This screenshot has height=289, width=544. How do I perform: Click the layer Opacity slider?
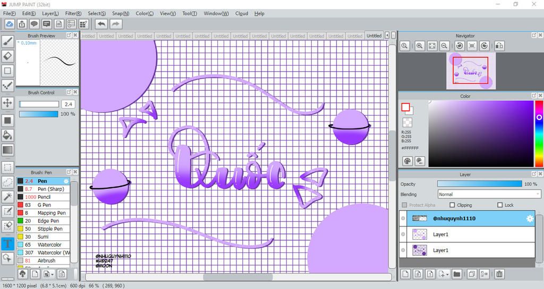(480, 184)
